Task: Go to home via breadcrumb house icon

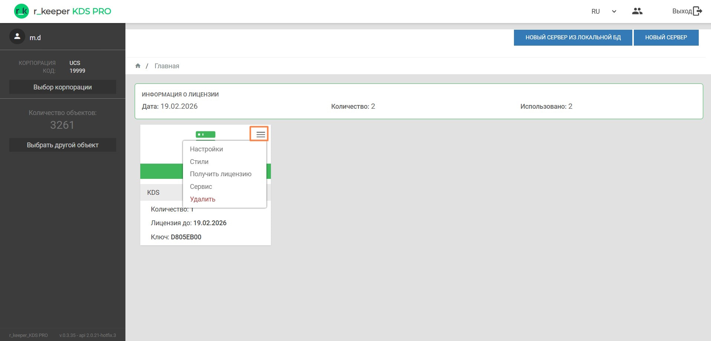Action: point(138,66)
